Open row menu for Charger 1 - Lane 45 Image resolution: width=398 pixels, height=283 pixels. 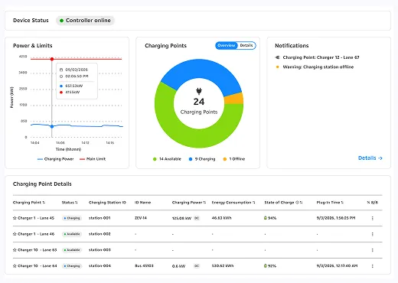click(373, 218)
